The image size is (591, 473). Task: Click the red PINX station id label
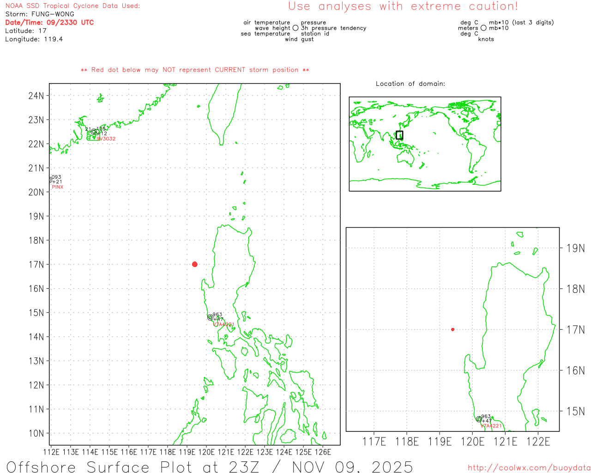point(58,187)
